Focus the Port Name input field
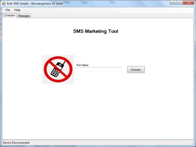Viewport: 196px width, 147px height. pyautogui.click(x=99, y=70)
